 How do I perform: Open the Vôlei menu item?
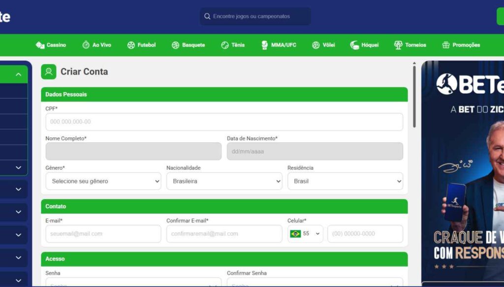point(323,45)
